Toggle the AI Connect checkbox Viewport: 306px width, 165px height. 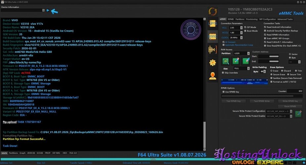[223, 42]
